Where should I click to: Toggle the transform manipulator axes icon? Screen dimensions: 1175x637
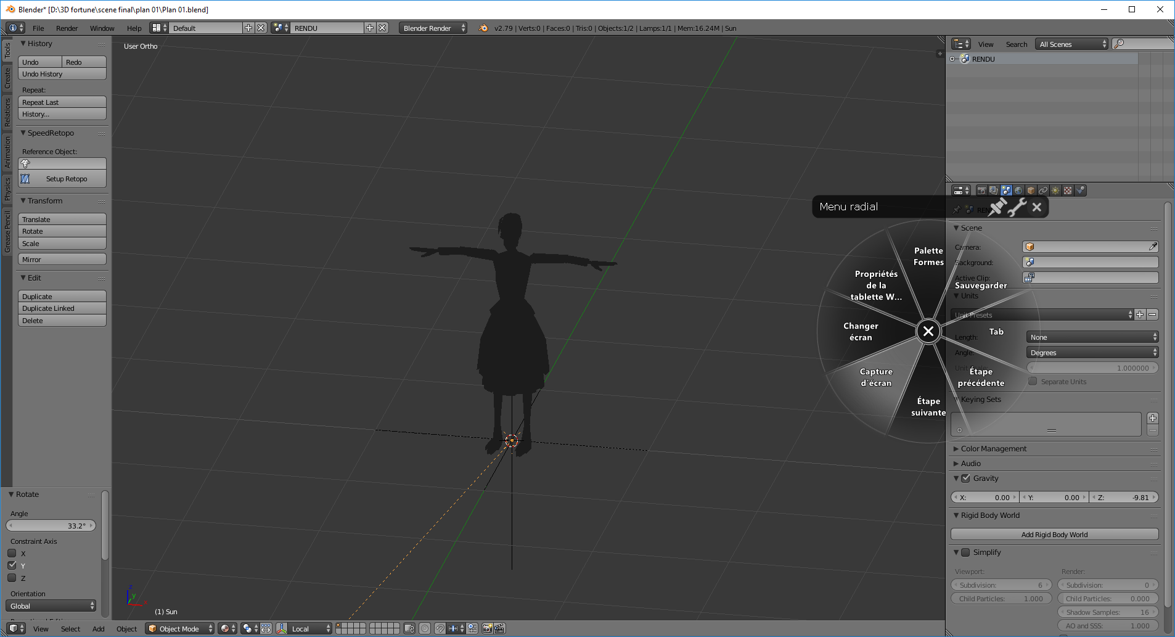pyautogui.click(x=282, y=628)
